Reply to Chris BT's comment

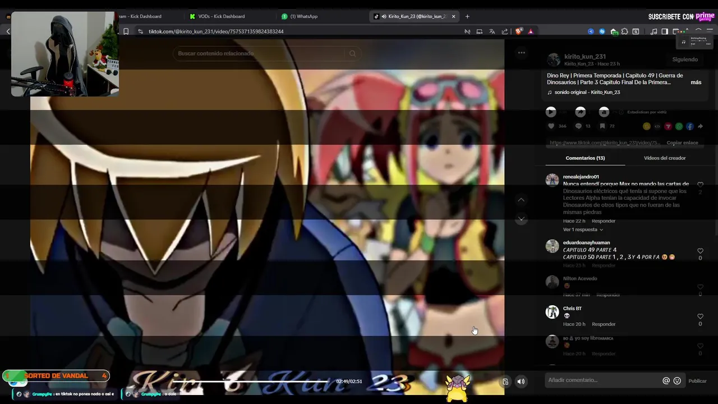[x=604, y=324]
